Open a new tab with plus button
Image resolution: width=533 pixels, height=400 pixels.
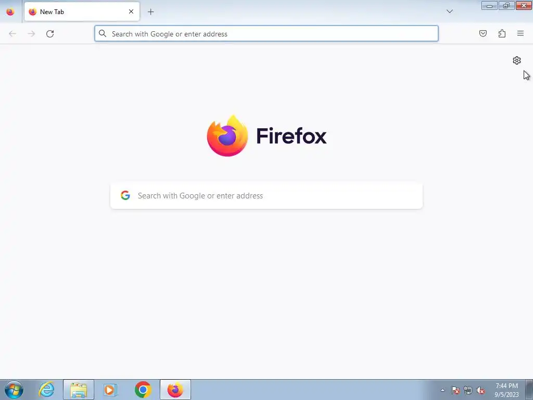pos(150,12)
